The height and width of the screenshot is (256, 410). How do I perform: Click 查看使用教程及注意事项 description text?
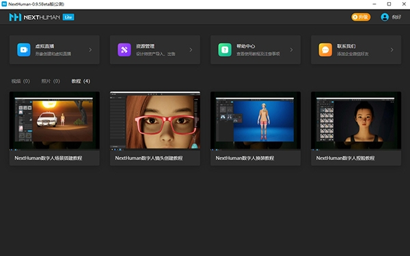(258, 53)
